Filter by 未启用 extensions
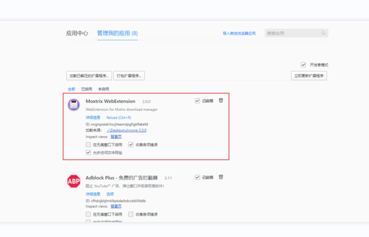Image resolution: width=369 pixels, height=237 pixels. pyautogui.click(x=104, y=89)
